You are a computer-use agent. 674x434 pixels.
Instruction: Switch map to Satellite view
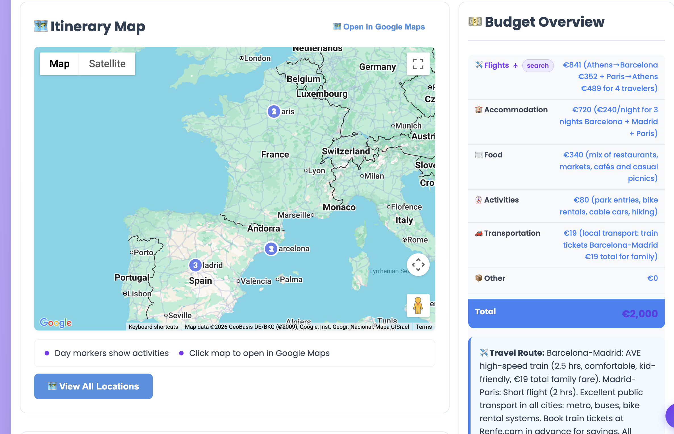107,64
